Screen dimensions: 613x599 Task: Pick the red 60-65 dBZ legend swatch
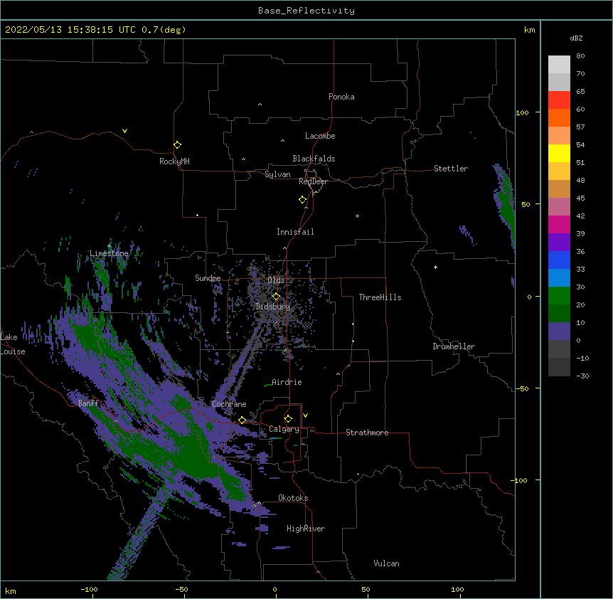pos(559,100)
